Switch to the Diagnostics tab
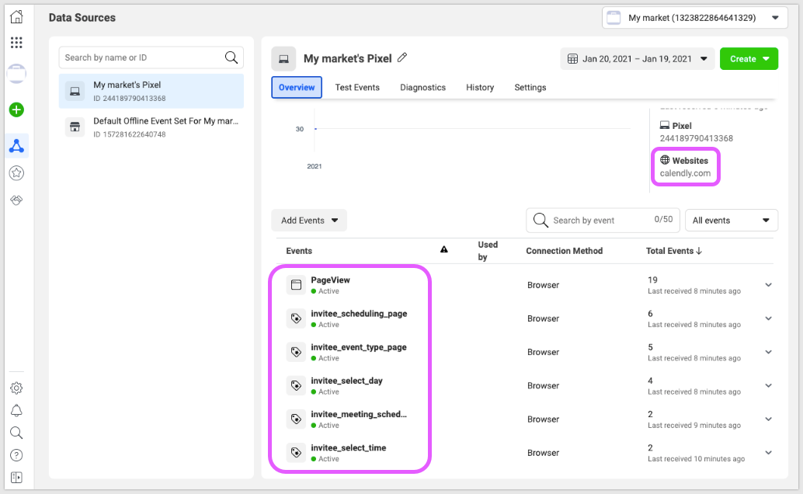The height and width of the screenshot is (494, 803). [x=423, y=87]
